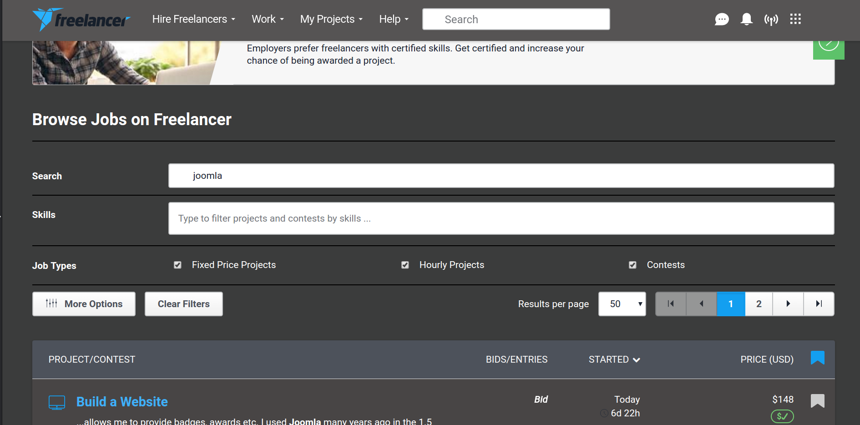The width and height of the screenshot is (860, 425).
Task: Go to first page of results
Action: (671, 304)
